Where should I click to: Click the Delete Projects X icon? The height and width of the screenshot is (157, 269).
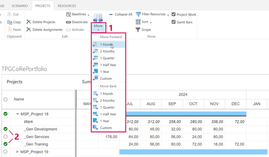coord(29,22)
